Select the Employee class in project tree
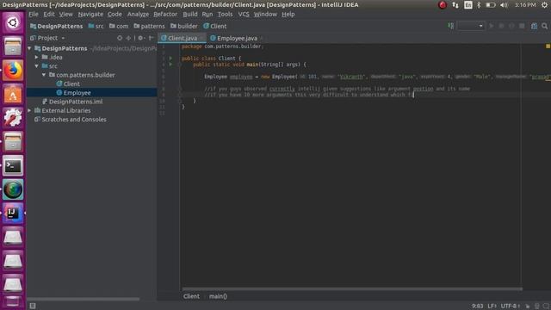 point(73,93)
